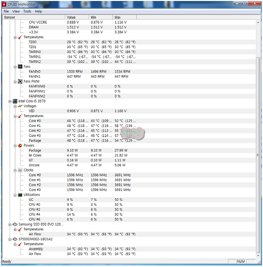Click the thermometer icon under Samsung SSD Temperatures
This screenshot has height=267, width=263.
[20, 229]
